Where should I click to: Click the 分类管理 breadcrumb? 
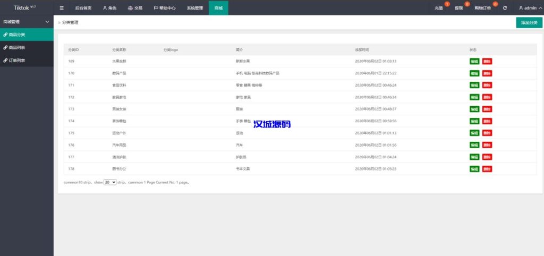pos(70,22)
